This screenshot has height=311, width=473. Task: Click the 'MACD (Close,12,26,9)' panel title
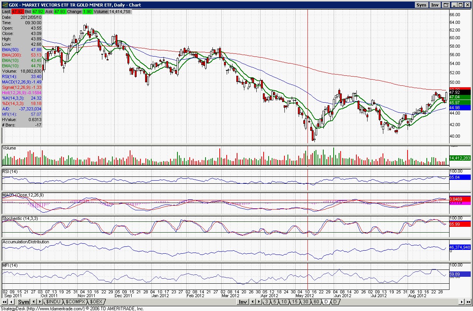[23, 195]
